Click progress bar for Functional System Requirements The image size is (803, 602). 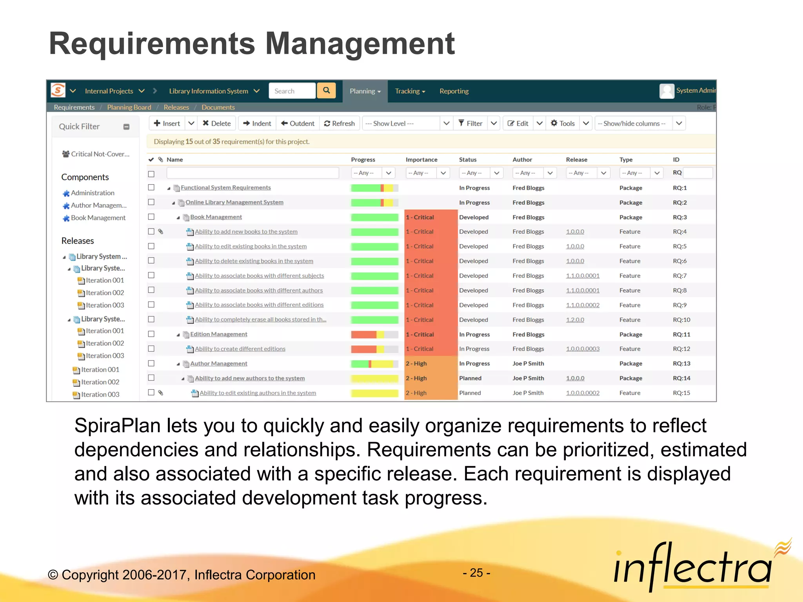[x=374, y=188]
